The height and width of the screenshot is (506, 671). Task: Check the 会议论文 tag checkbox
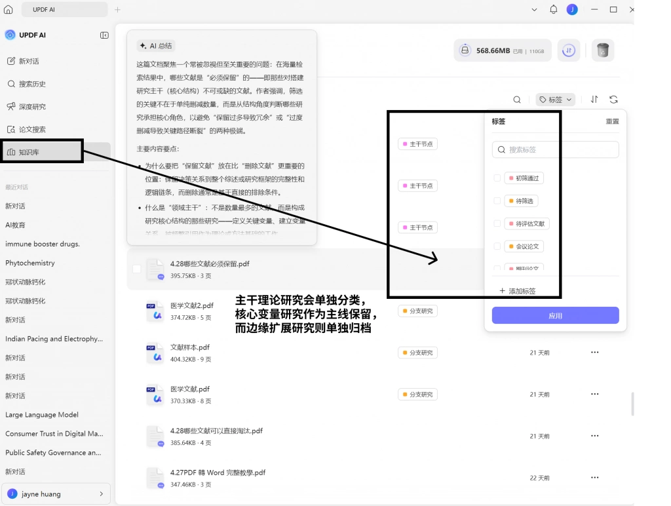pos(497,246)
